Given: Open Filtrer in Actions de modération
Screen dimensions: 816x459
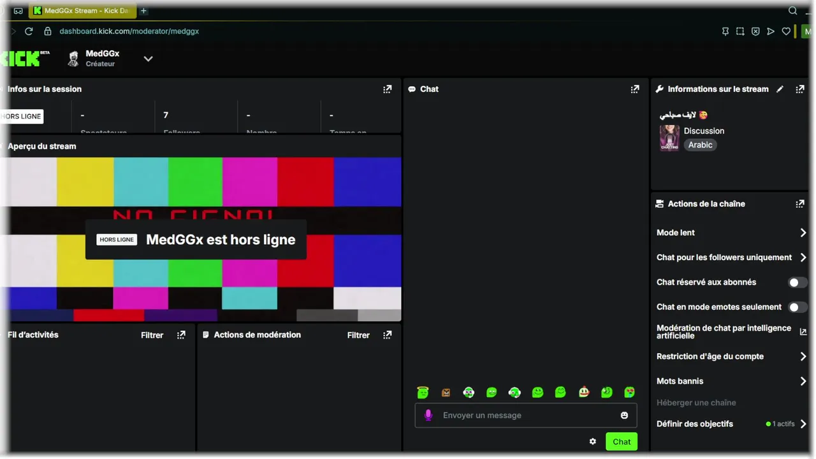Looking at the screenshot, I should pyautogui.click(x=358, y=335).
